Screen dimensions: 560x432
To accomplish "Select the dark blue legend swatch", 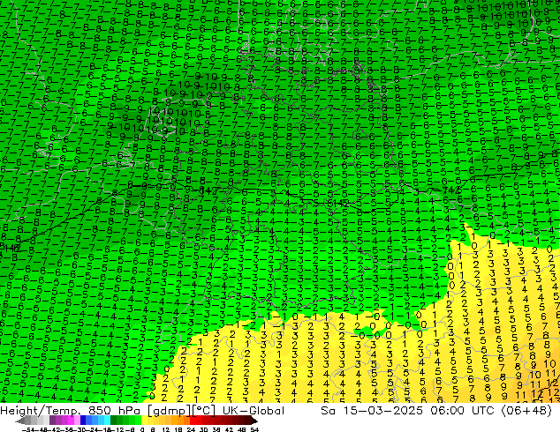I will [83, 421].
